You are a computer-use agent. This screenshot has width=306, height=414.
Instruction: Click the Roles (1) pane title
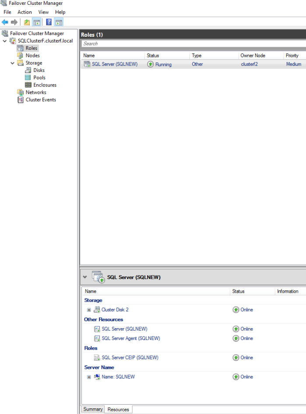(x=92, y=35)
